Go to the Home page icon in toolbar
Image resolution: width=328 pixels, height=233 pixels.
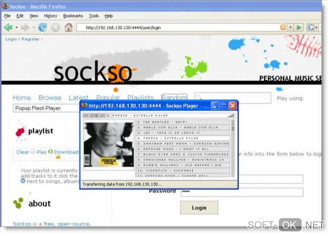pos(68,27)
